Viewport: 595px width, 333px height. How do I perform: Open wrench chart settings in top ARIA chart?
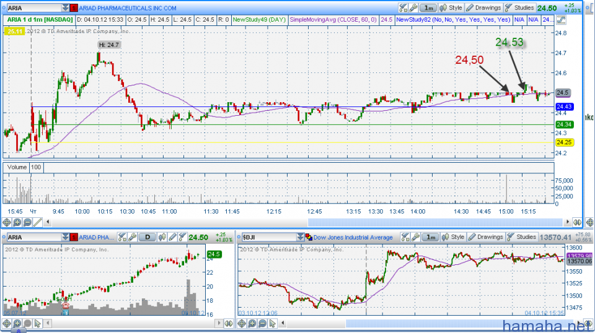pyautogui.click(x=413, y=7)
